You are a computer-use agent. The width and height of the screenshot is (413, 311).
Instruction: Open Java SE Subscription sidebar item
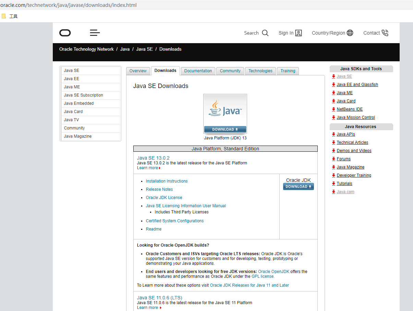point(90,95)
